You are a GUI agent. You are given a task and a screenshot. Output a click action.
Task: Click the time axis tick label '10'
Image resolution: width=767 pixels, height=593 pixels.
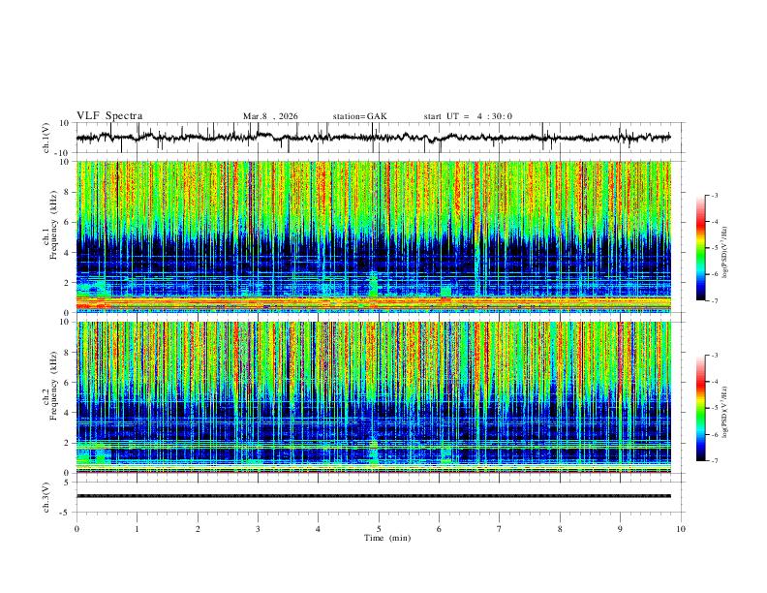click(x=681, y=529)
